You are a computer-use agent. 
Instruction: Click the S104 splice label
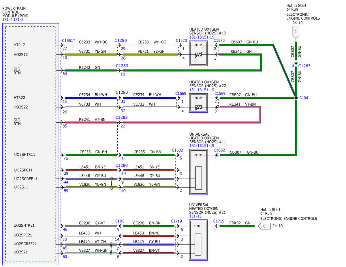click(x=304, y=98)
